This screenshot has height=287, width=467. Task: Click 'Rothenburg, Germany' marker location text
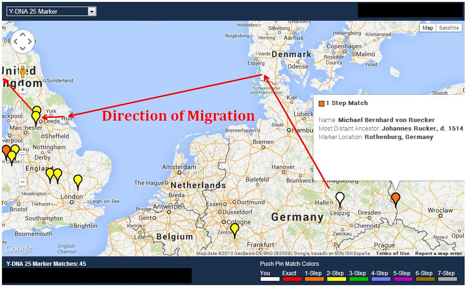[399, 137]
